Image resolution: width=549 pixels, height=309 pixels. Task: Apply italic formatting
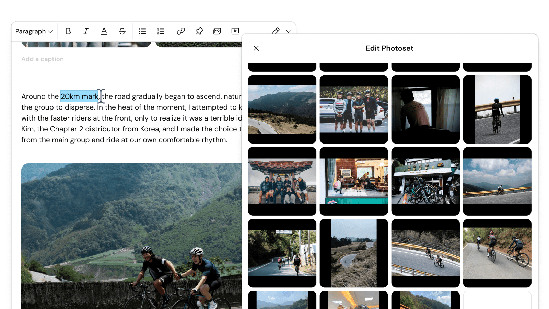86,31
